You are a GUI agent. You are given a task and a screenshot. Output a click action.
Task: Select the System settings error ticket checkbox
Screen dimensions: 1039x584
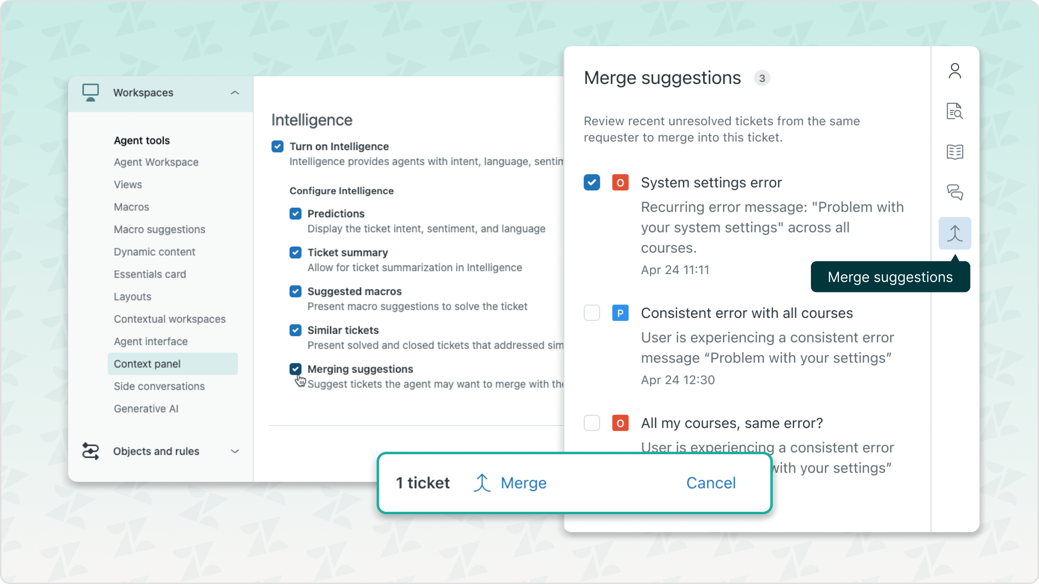tap(592, 182)
